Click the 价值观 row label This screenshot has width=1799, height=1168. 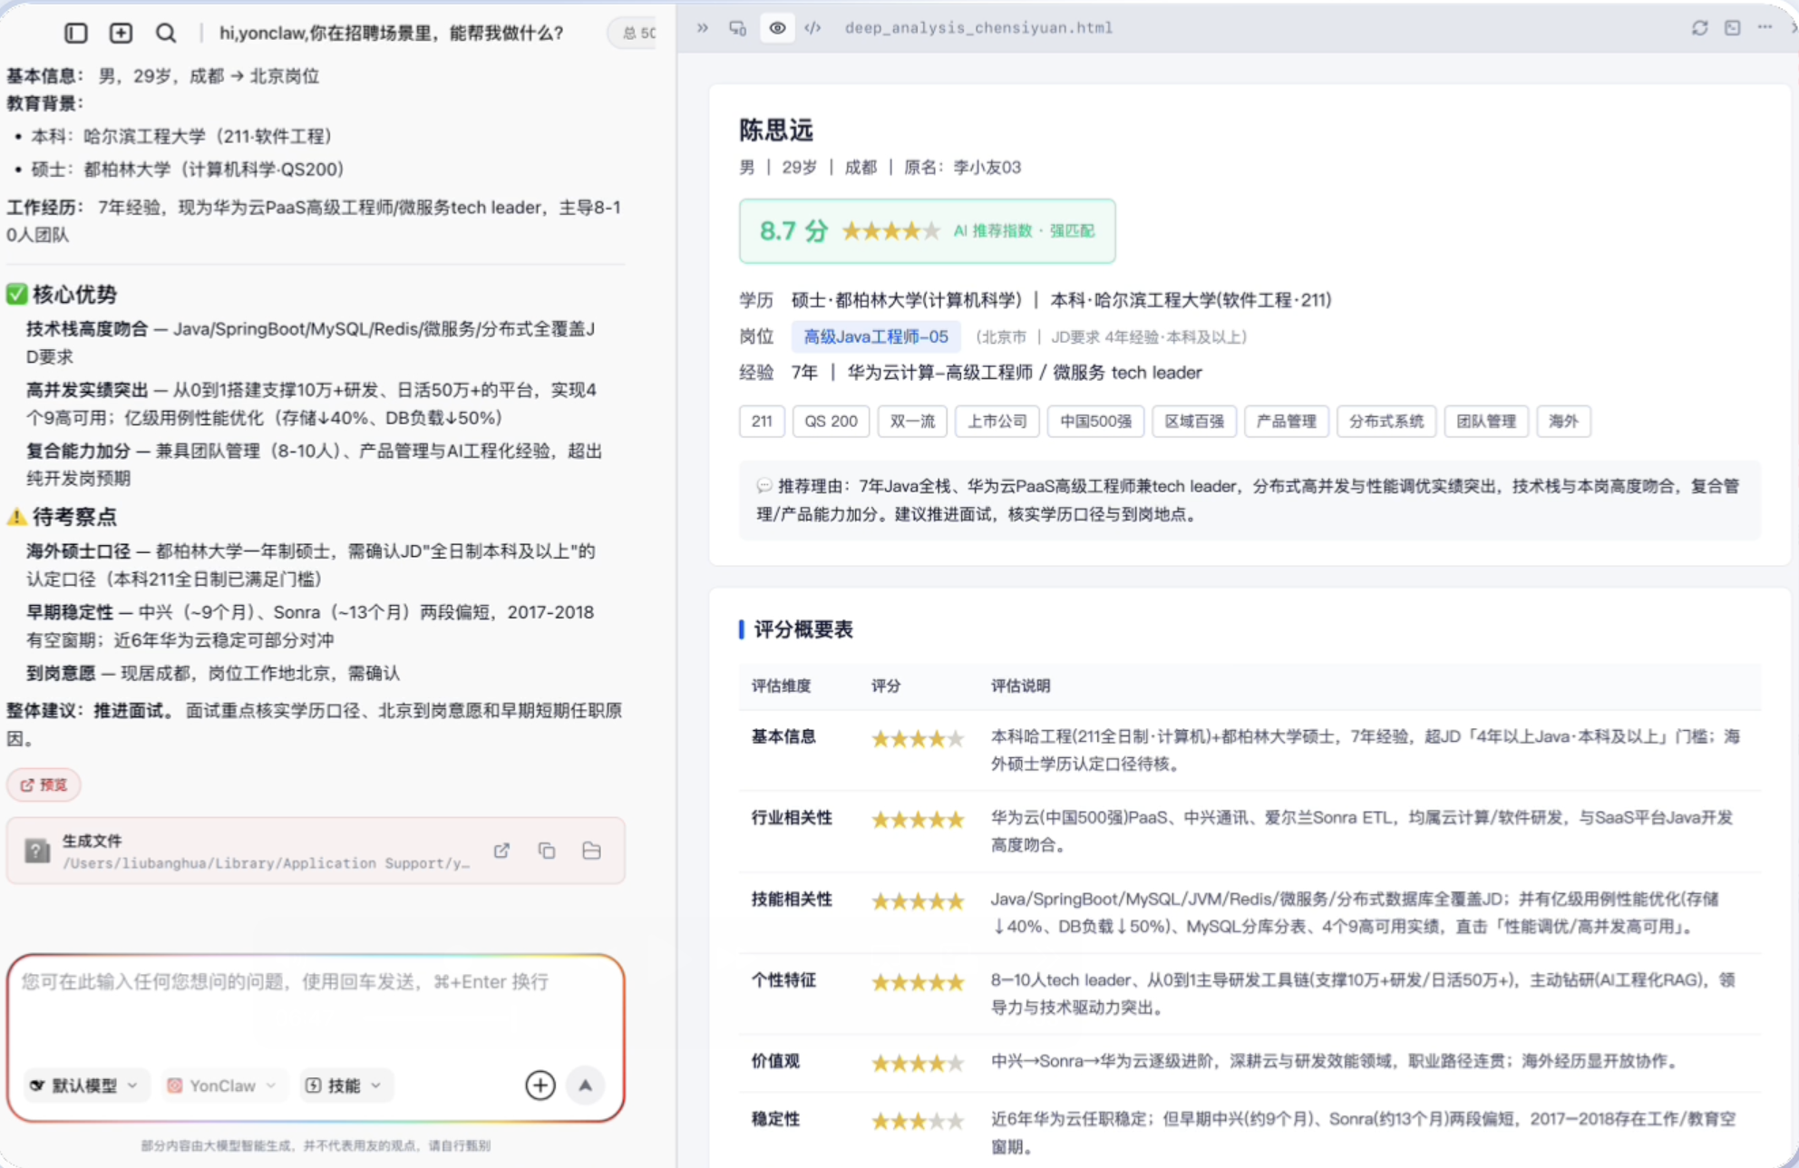[x=775, y=1061]
